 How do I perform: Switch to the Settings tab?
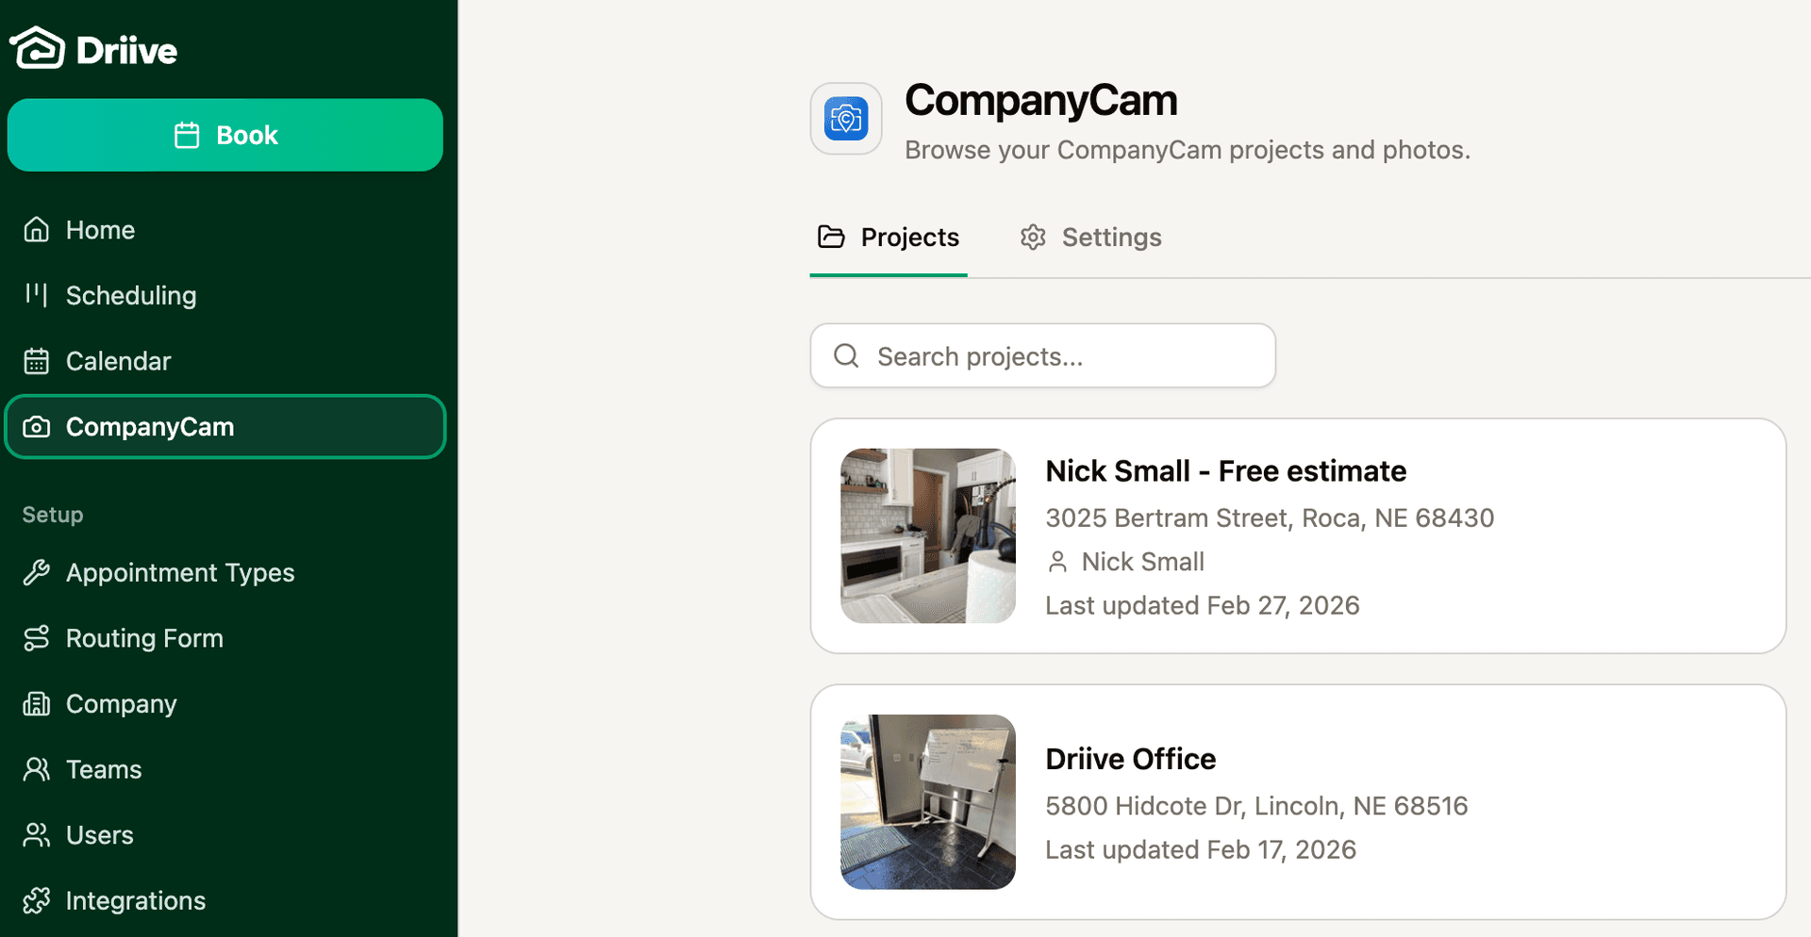pyautogui.click(x=1090, y=238)
